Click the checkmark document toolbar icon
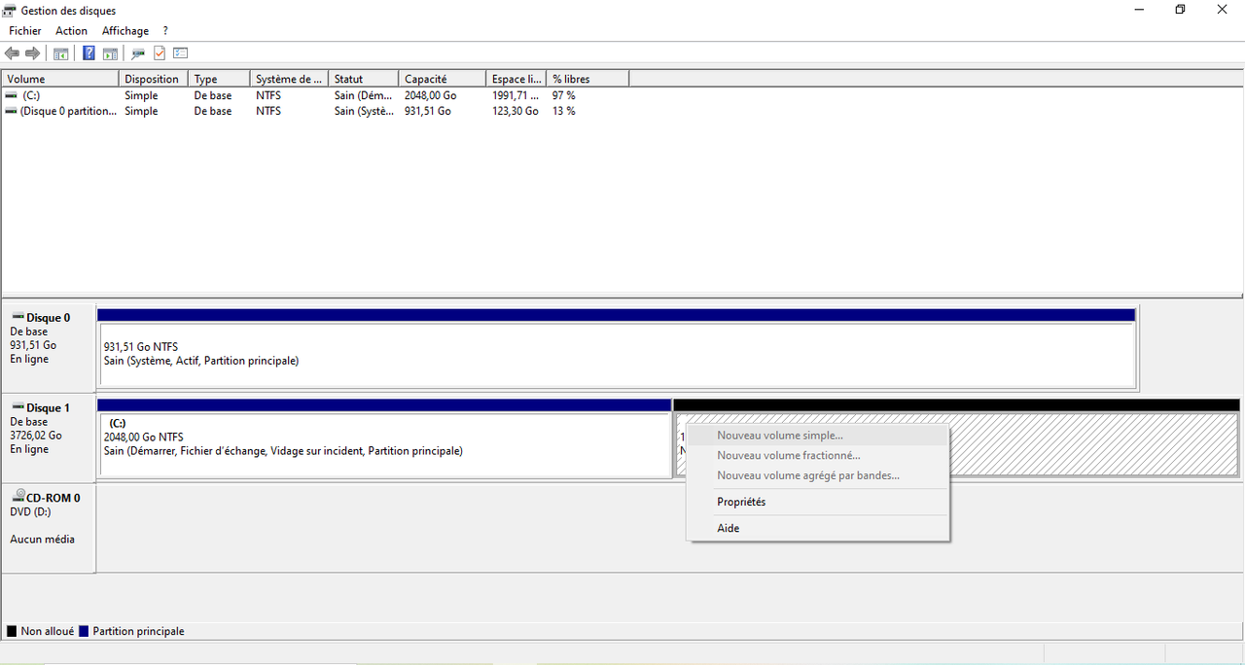 tap(160, 53)
